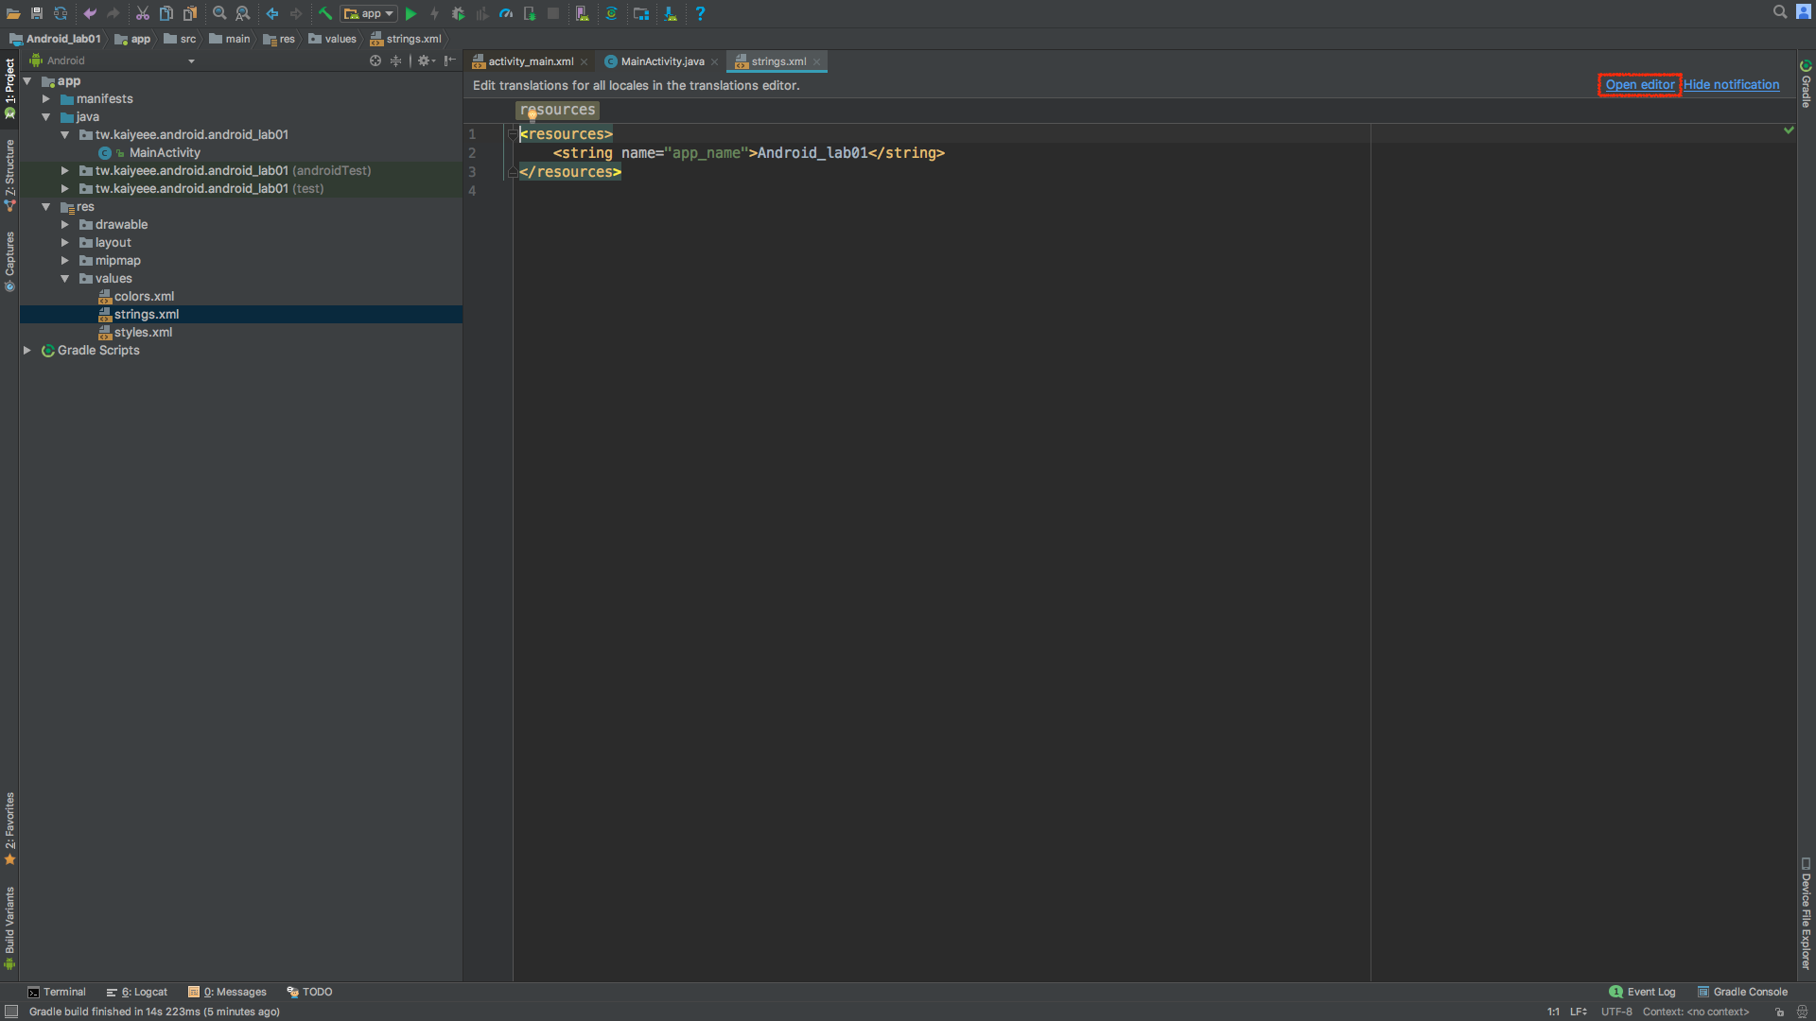
Task: Click the Open folder toolbar icon
Action: coord(13,13)
